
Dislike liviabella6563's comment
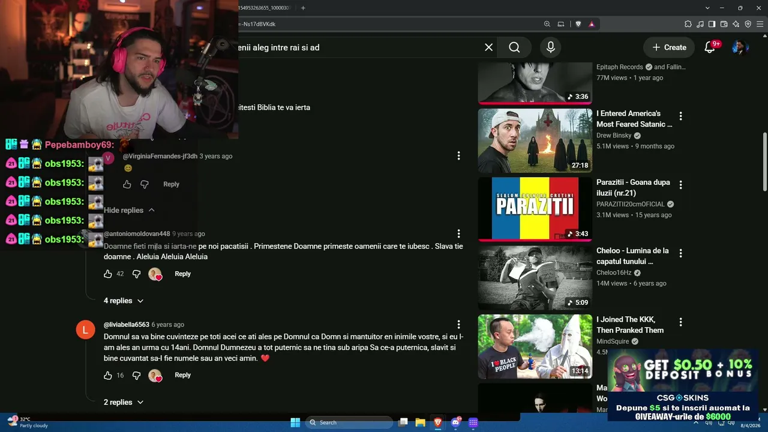[136, 375]
